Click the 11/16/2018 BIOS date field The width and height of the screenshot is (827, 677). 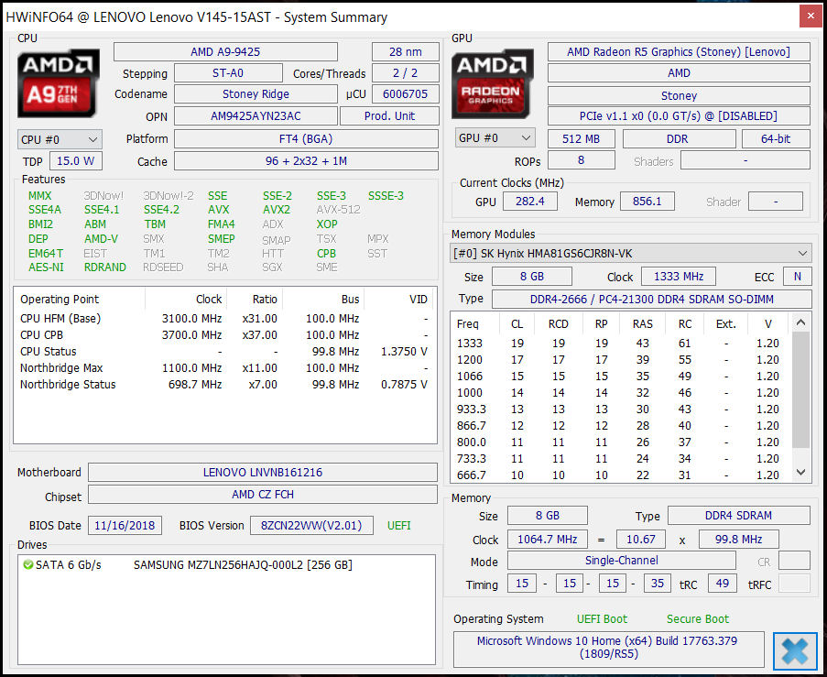[125, 526]
